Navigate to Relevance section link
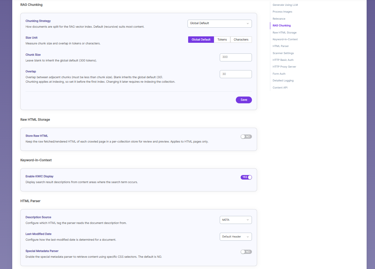375x269 pixels. click(279, 19)
